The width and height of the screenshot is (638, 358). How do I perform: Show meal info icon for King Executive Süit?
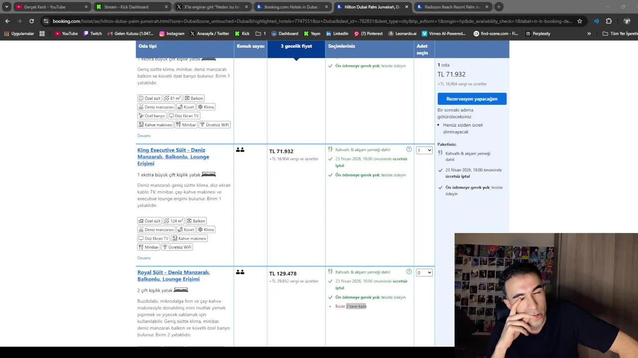[409, 149]
